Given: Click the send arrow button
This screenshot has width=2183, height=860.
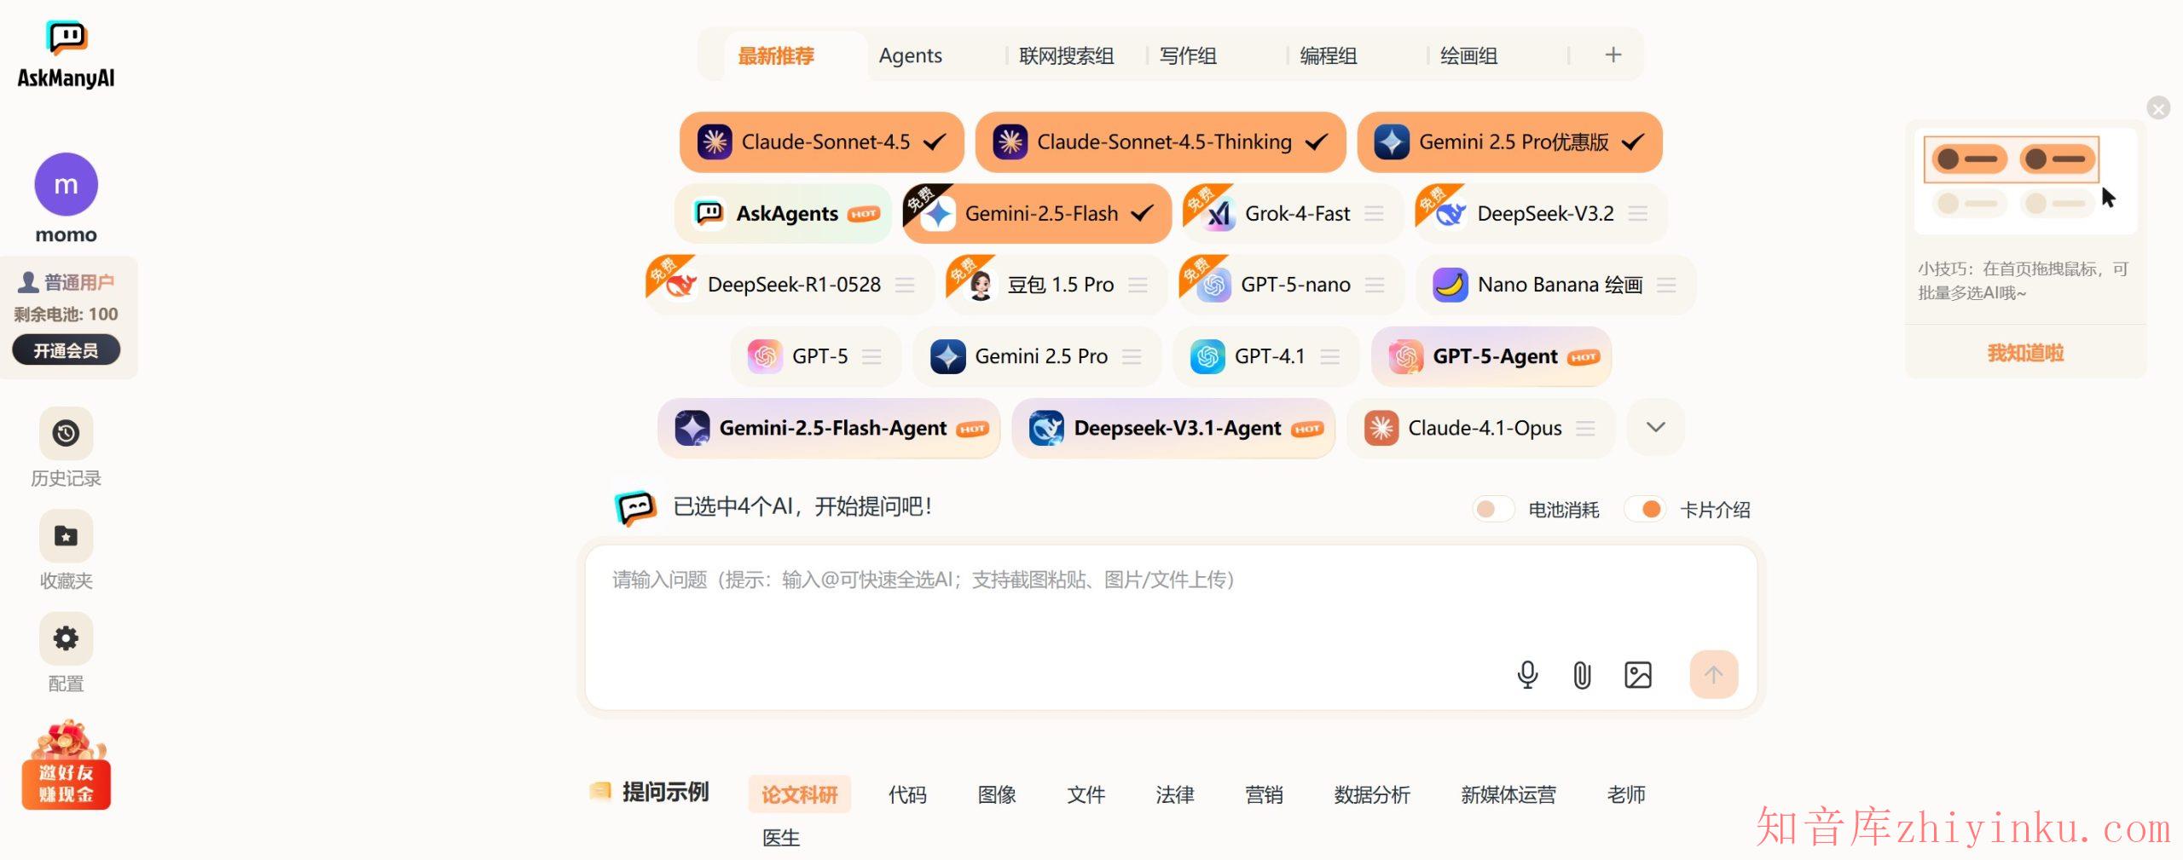Looking at the screenshot, I should [1713, 674].
